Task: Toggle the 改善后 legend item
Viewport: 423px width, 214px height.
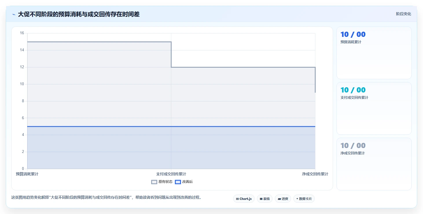Action: point(184,182)
